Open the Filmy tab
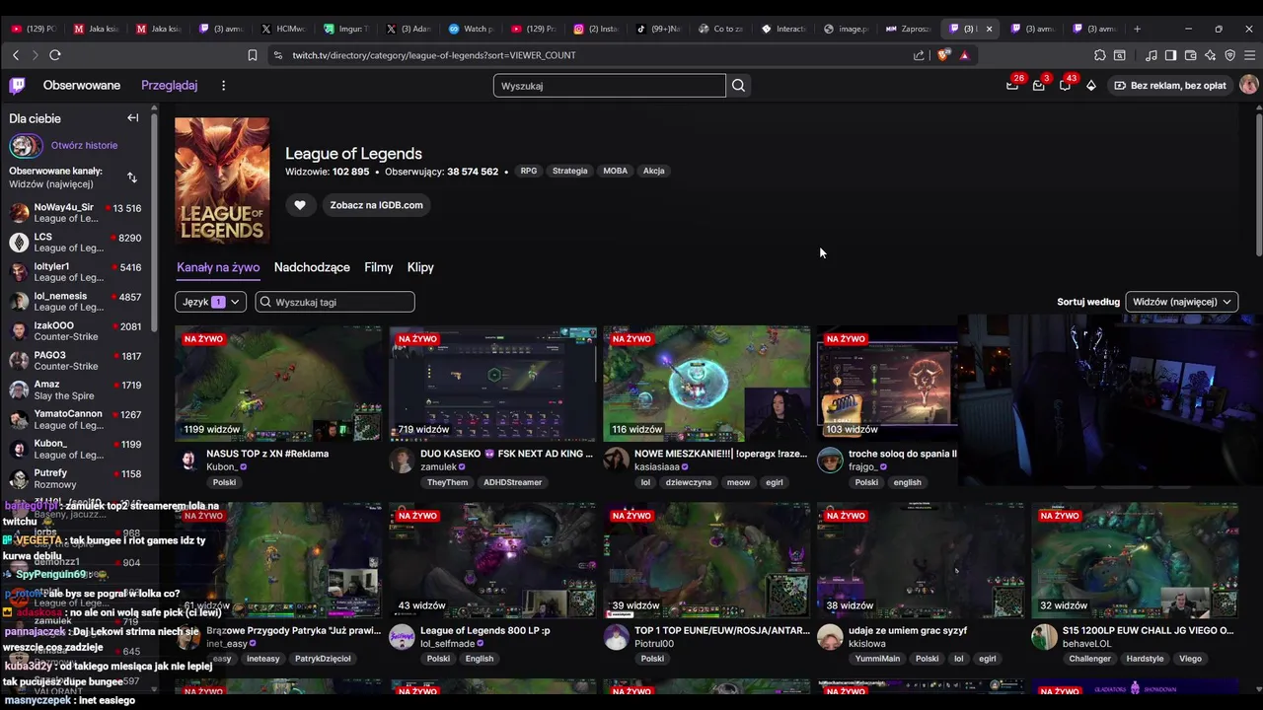The height and width of the screenshot is (710, 1263). coord(379,267)
